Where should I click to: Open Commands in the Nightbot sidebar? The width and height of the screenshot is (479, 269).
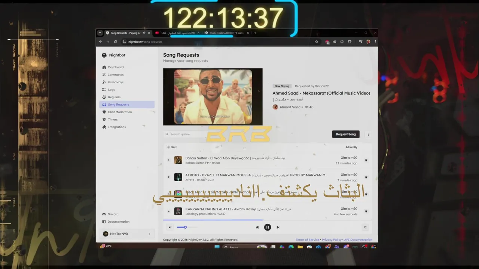pos(127,75)
